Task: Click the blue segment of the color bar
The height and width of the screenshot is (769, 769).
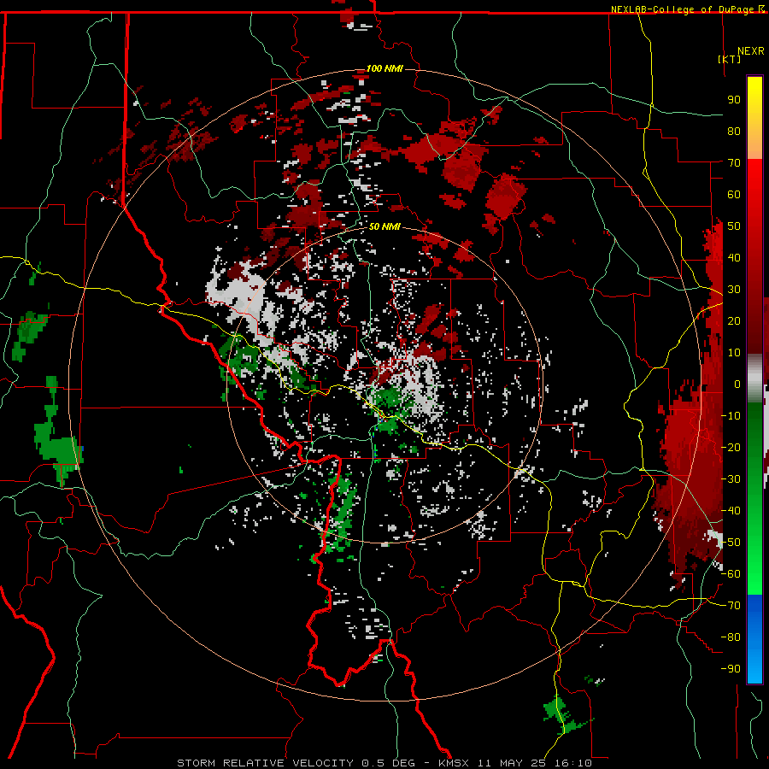Action: (x=754, y=638)
